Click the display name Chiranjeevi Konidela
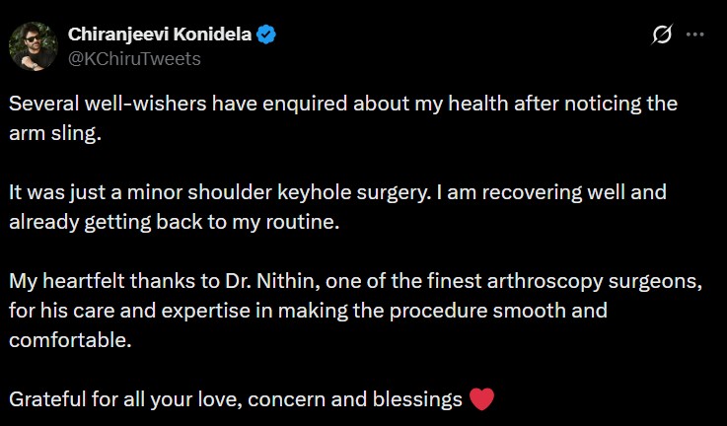 (x=161, y=35)
